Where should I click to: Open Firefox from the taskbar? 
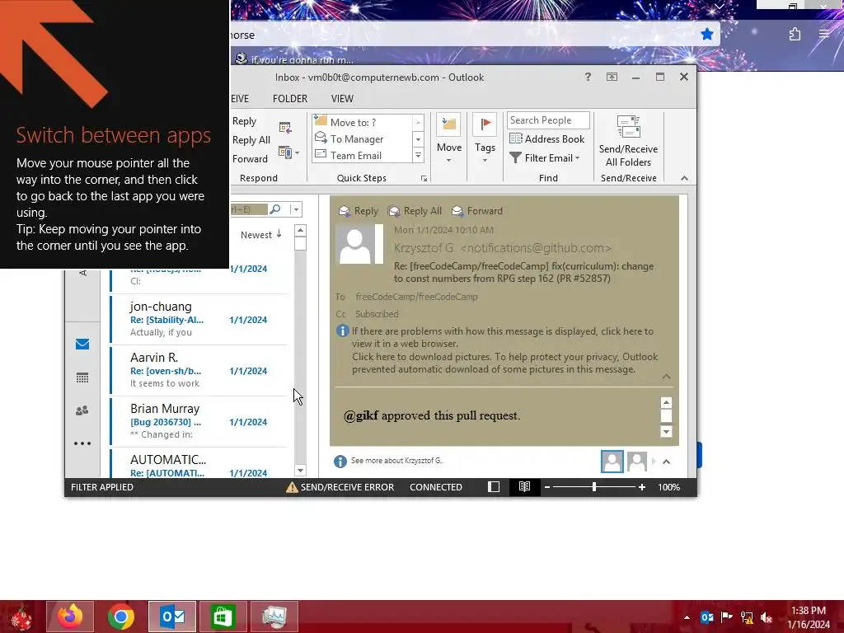click(70, 617)
